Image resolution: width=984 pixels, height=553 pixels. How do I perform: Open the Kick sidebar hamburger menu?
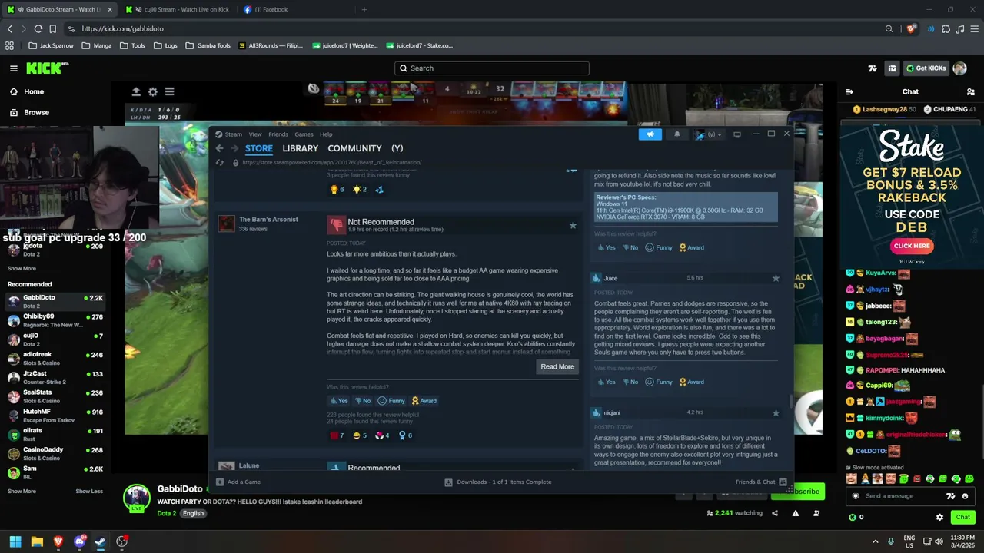[x=13, y=68]
